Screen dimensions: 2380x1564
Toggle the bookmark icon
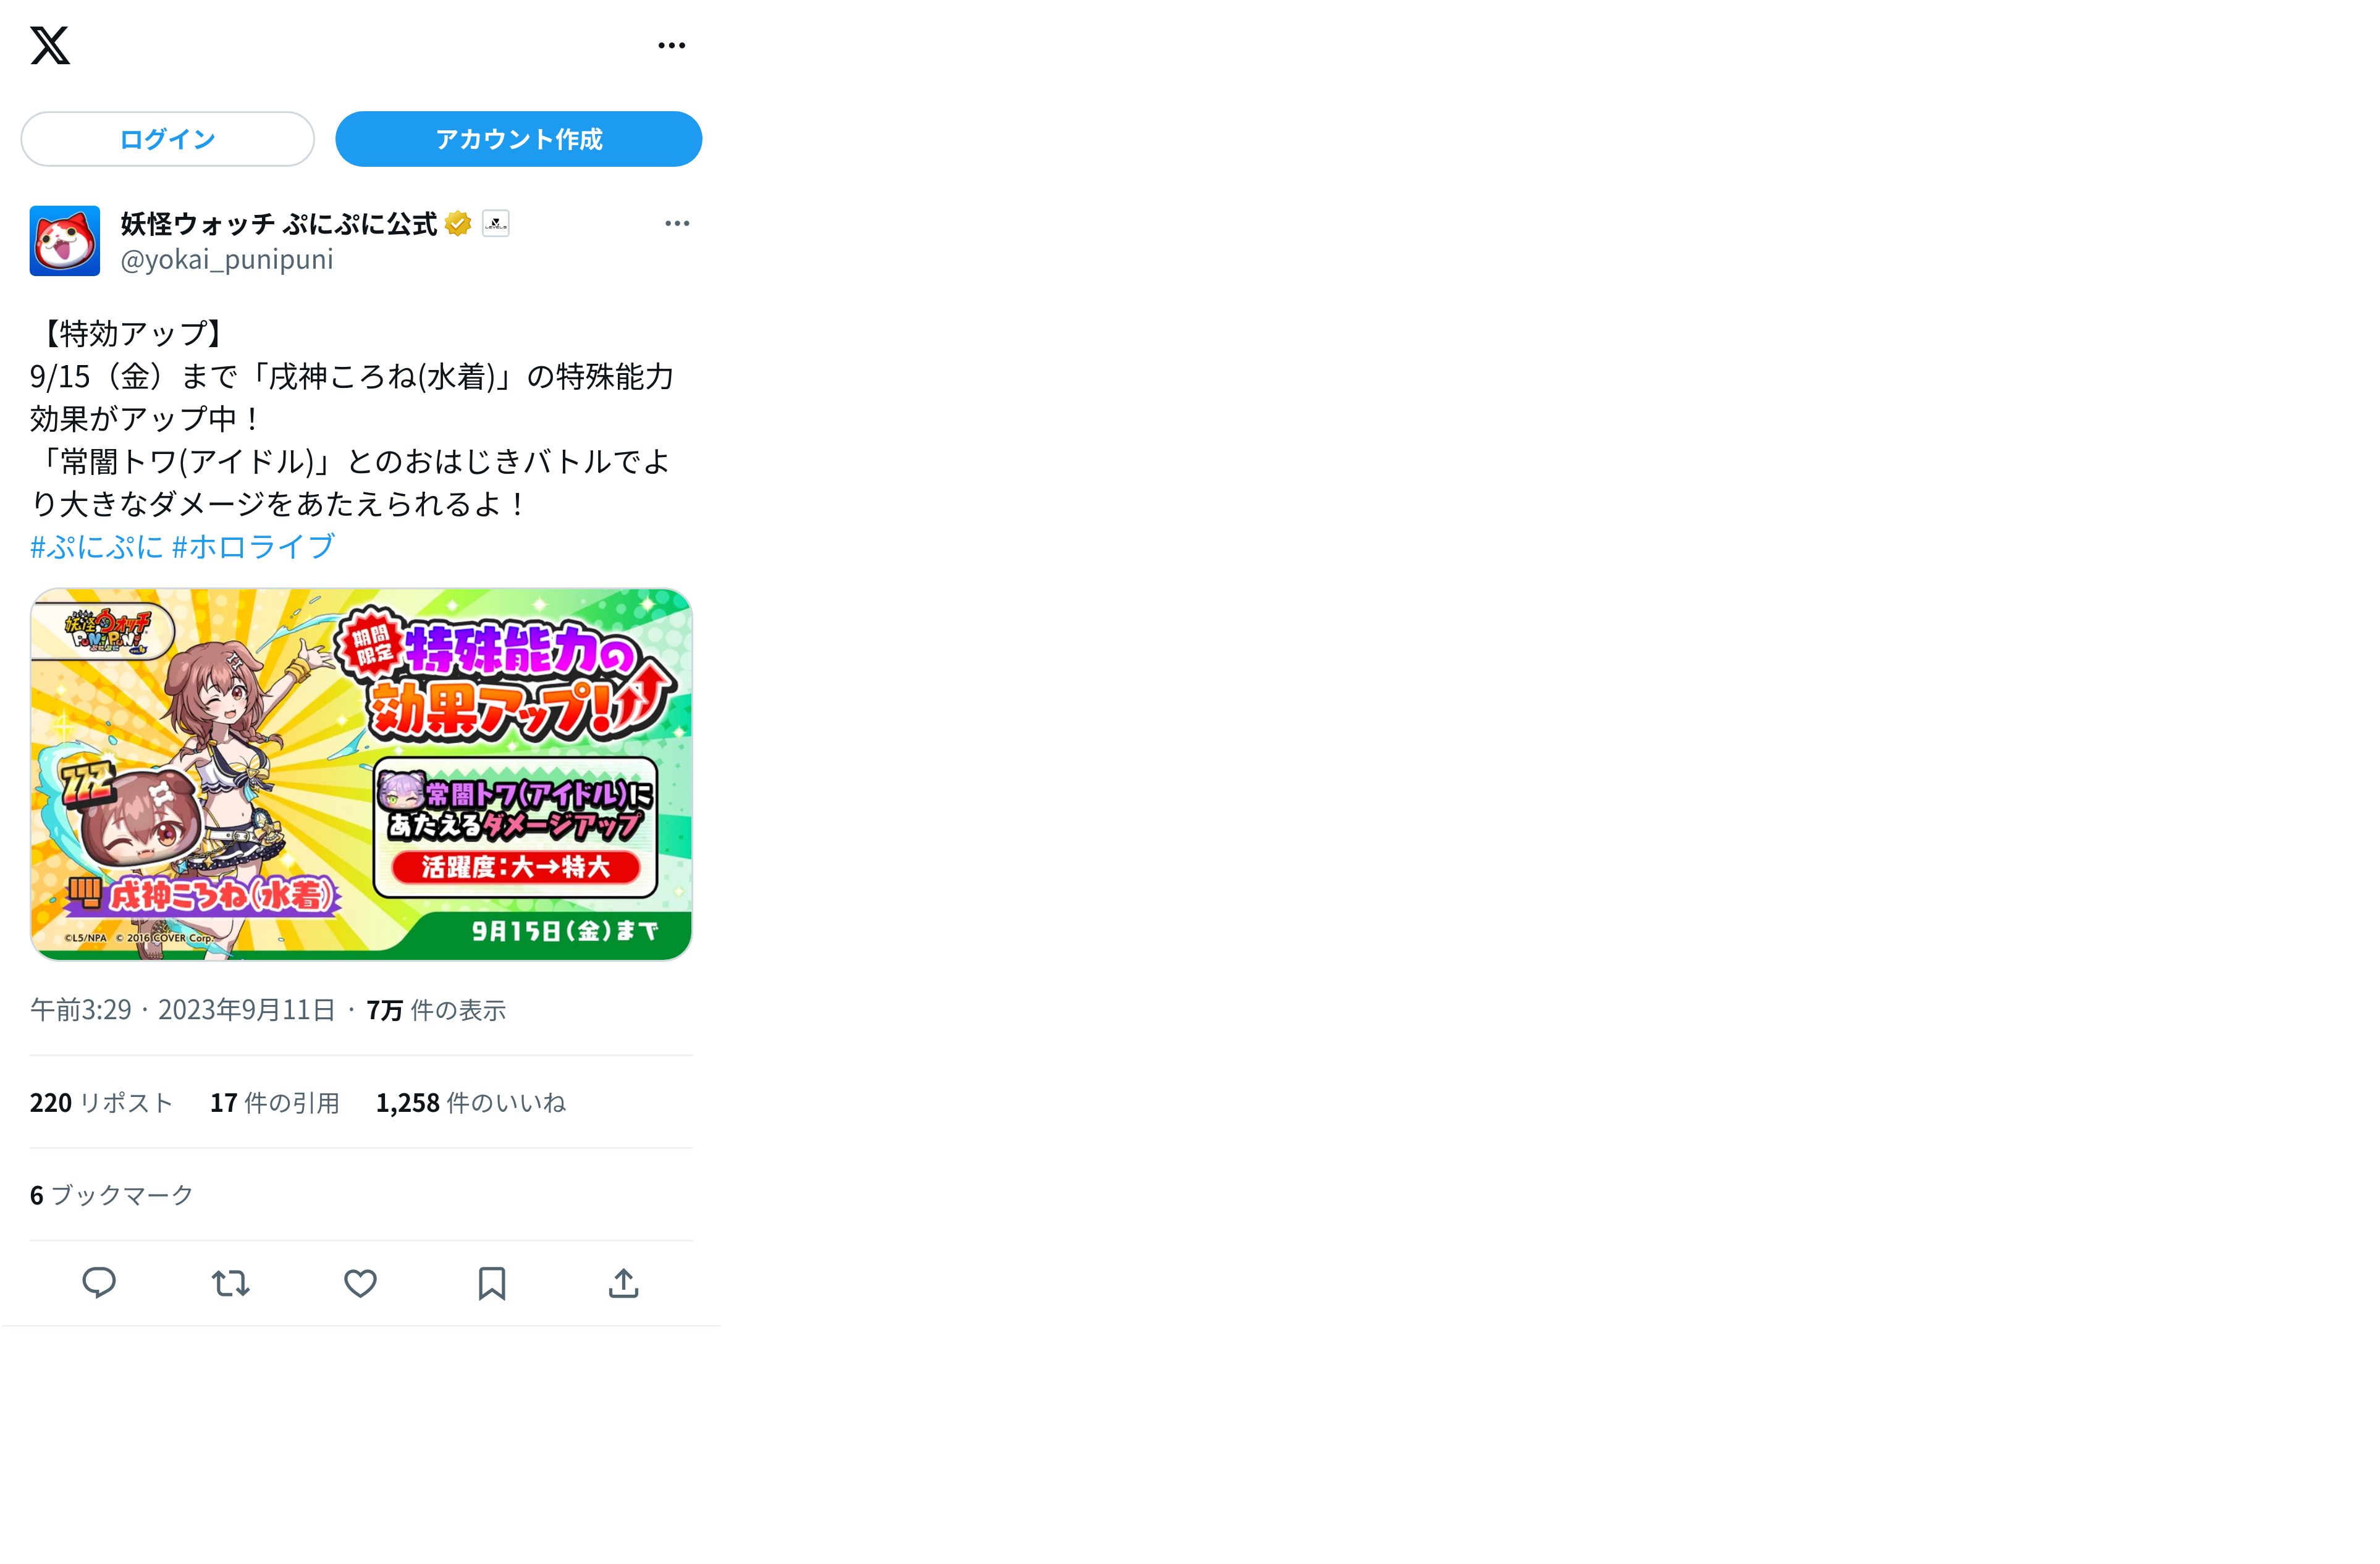pyautogui.click(x=492, y=1283)
